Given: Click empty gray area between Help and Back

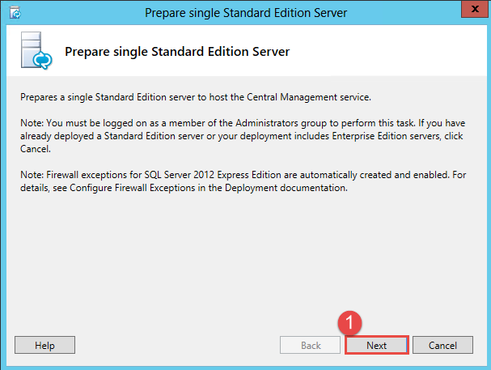Looking at the screenshot, I should [x=178, y=346].
